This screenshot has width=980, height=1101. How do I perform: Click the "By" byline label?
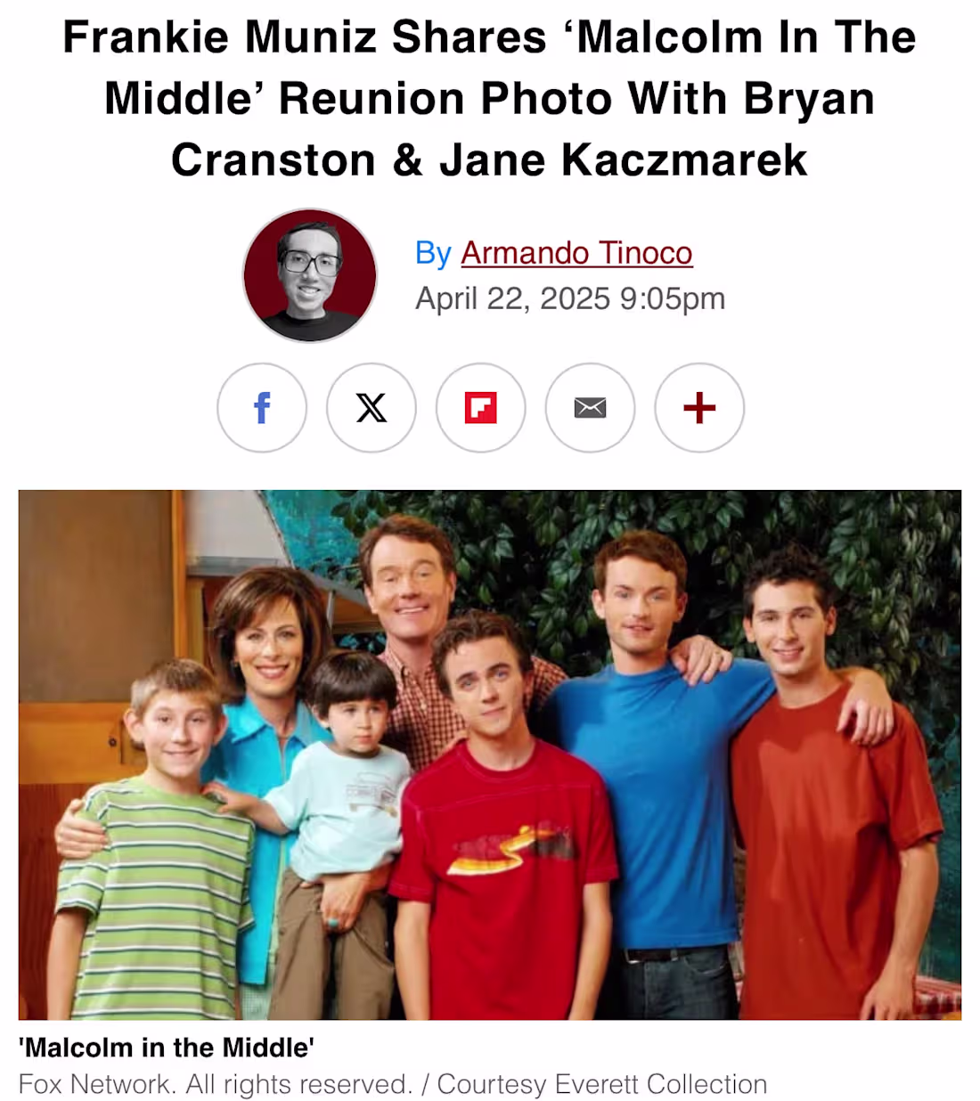[x=434, y=253]
